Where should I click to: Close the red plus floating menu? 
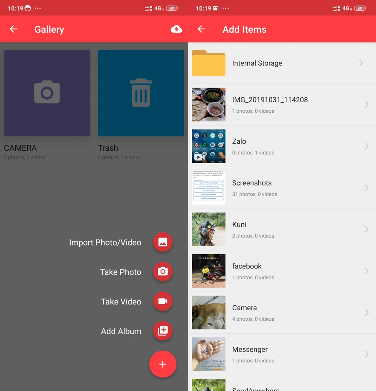(162, 364)
